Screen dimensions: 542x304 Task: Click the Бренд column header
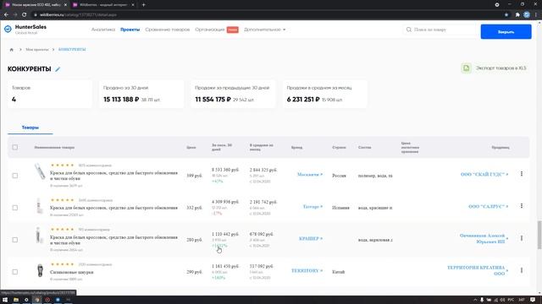click(x=296, y=148)
